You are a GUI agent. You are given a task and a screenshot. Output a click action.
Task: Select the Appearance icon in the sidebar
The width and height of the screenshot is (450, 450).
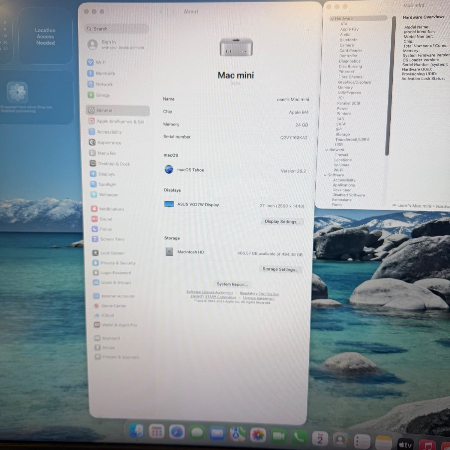pyautogui.click(x=92, y=142)
